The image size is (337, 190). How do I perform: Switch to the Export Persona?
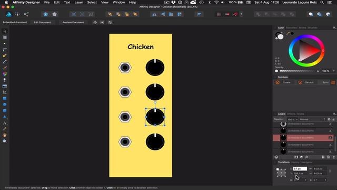click(26, 14)
